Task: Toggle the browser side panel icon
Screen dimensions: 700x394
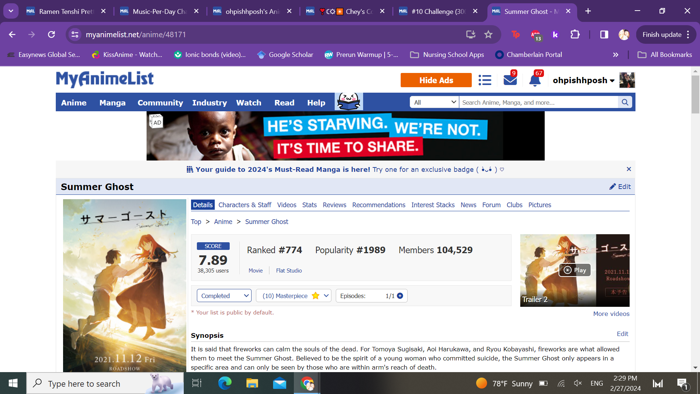Action: tap(604, 35)
